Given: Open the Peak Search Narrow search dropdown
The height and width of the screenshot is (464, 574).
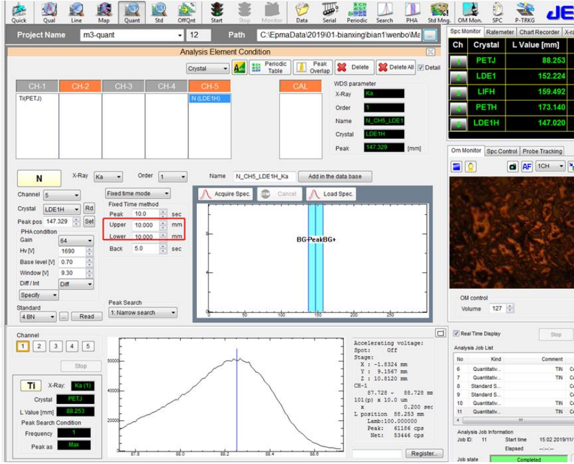Looking at the screenshot, I should point(142,313).
